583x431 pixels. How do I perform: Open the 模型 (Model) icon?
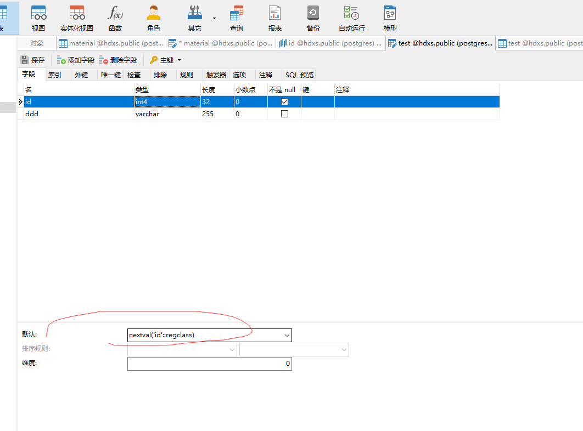pyautogui.click(x=390, y=18)
